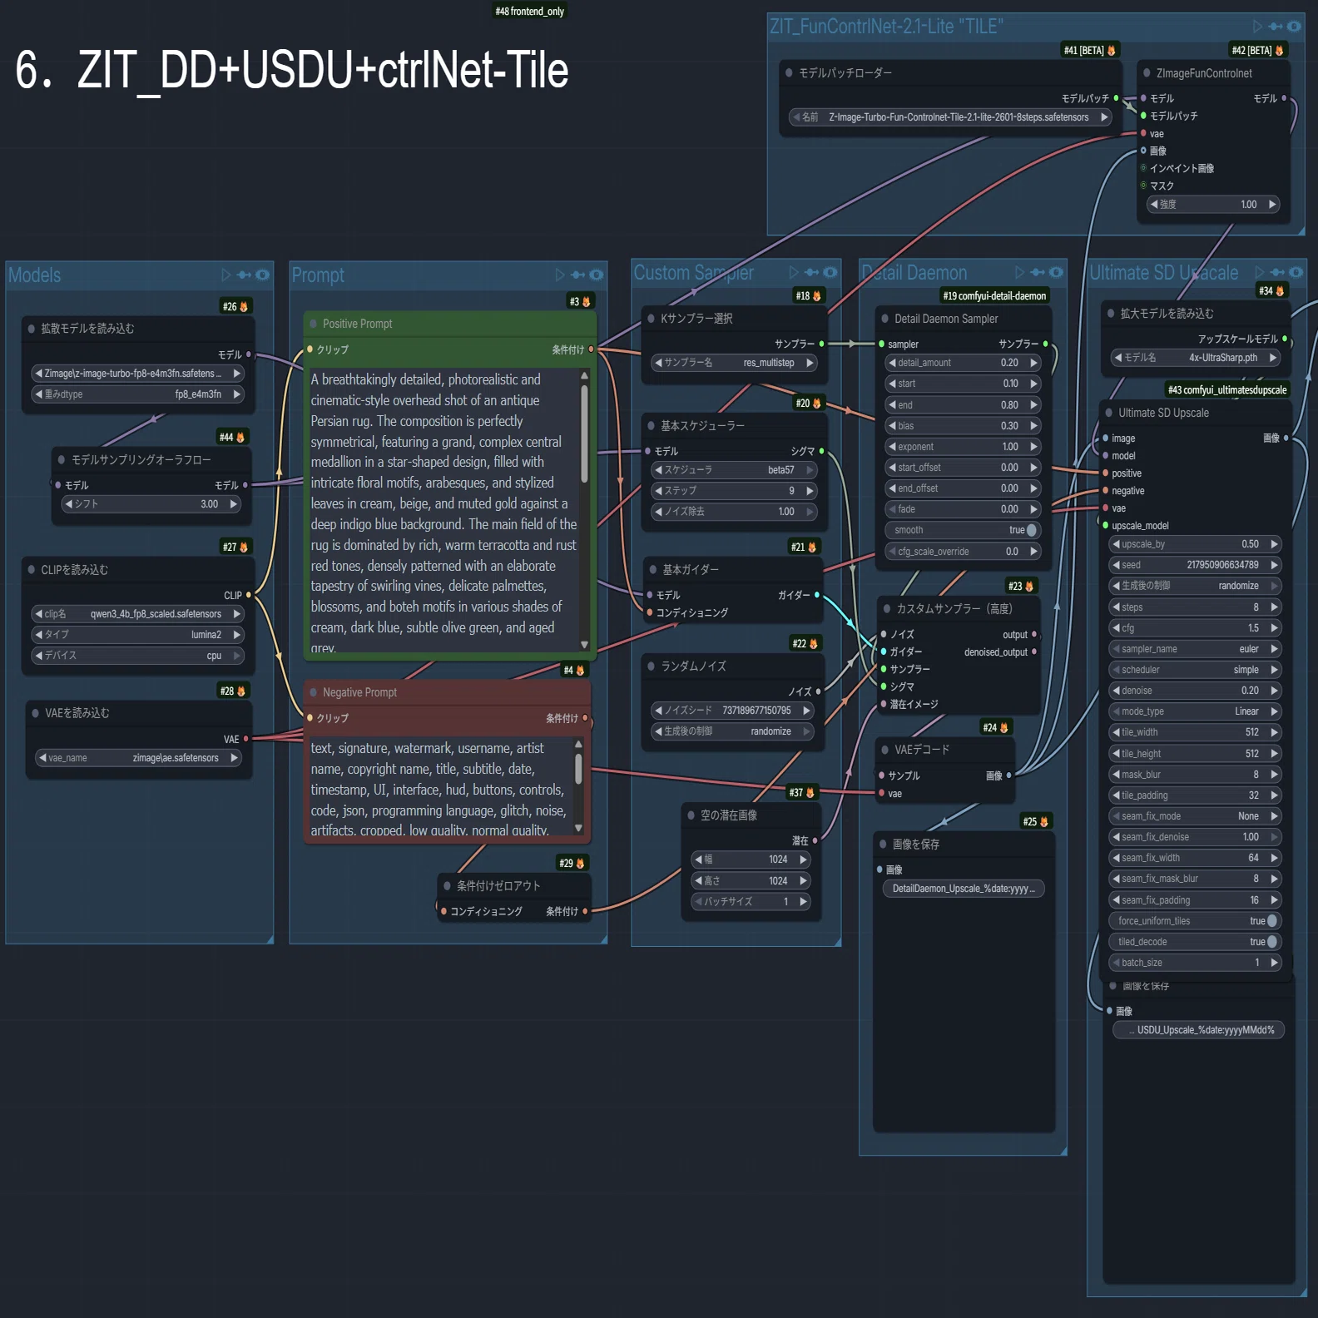Toggle the eye icon on Detail Daemon group
The image size is (1318, 1318).
pyautogui.click(x=1056, y=272)
